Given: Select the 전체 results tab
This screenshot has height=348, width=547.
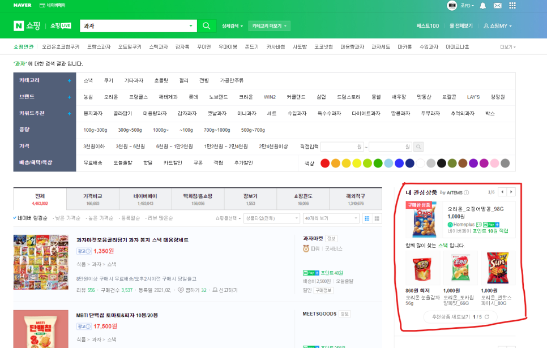Looking at the screenshot, I should [40, 199].
